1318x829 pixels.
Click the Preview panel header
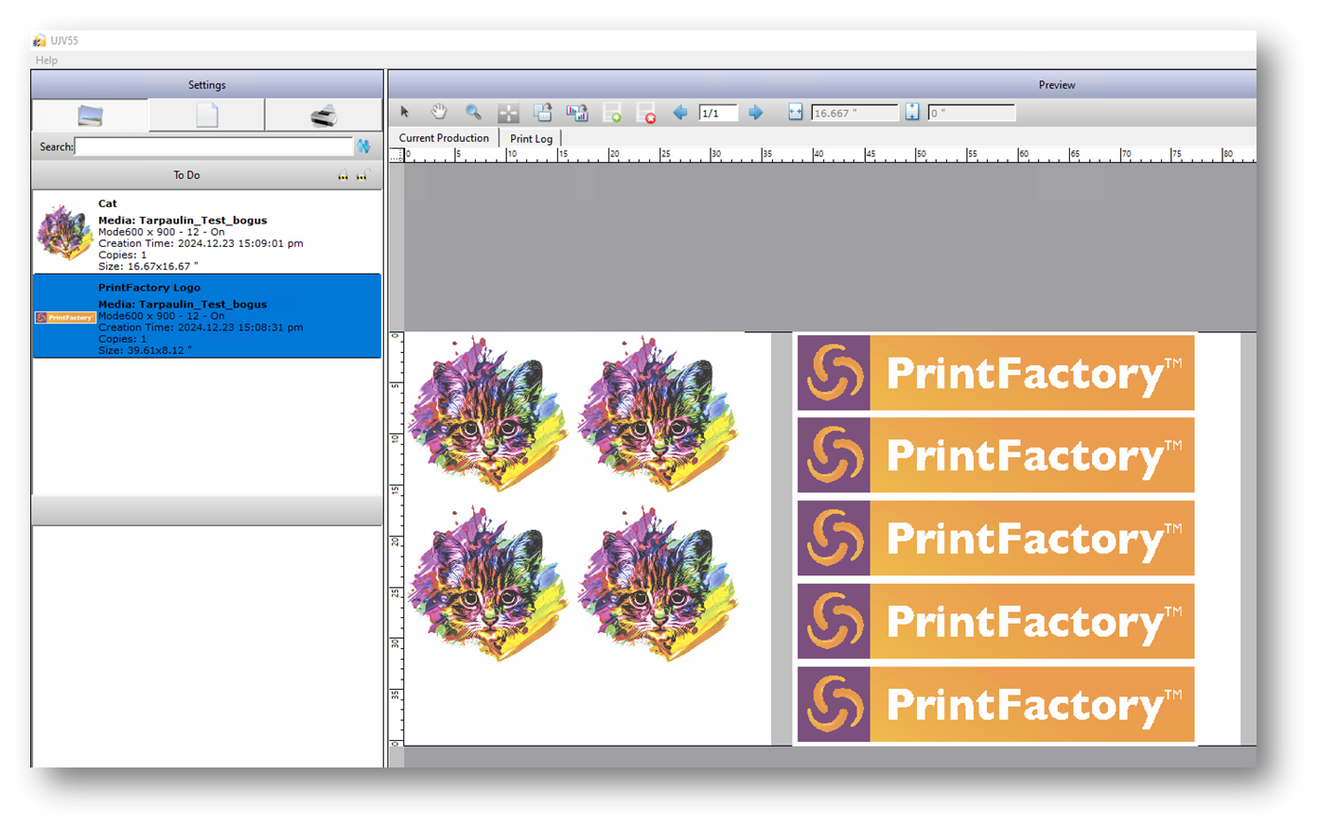[822, 85]
